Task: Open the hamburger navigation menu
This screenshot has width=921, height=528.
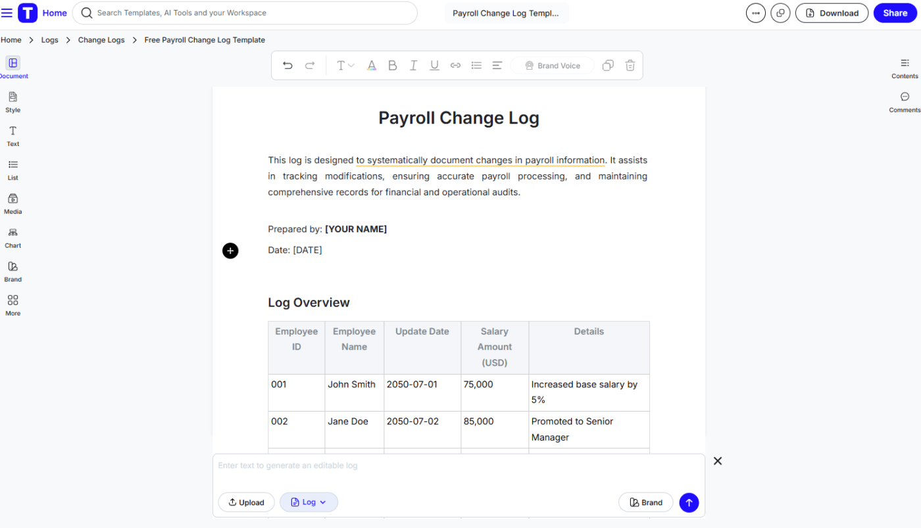Action: 7,12
